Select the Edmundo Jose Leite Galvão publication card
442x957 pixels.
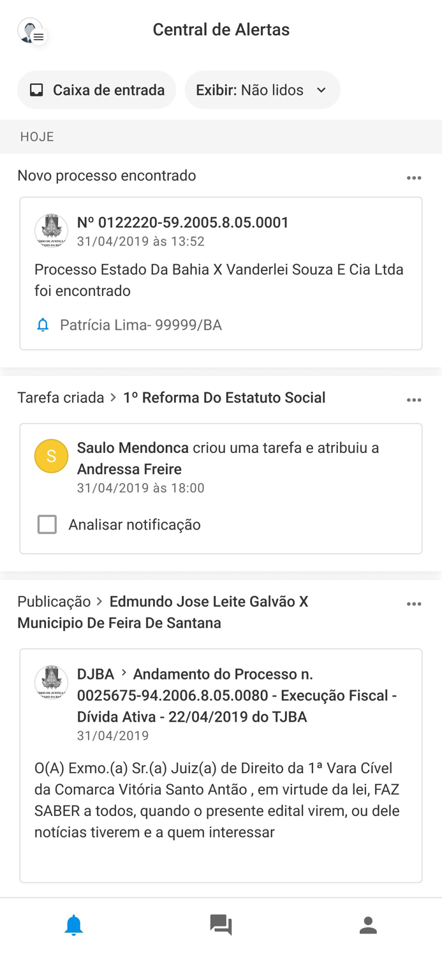(221, 759)
